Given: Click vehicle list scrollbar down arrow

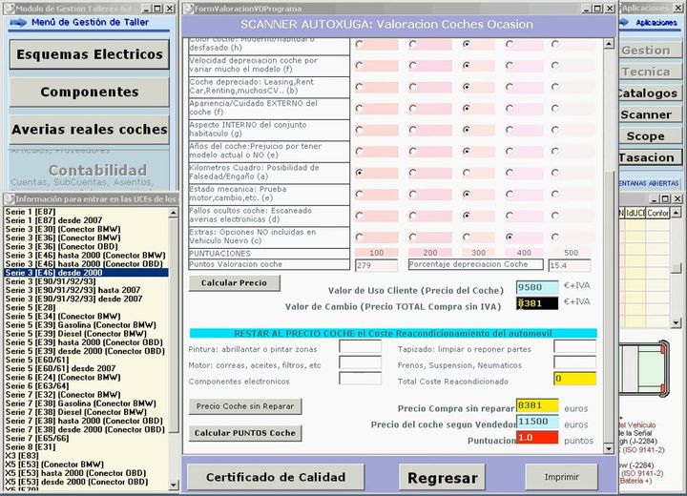Looking at the screenshot, I should (174, 485).
